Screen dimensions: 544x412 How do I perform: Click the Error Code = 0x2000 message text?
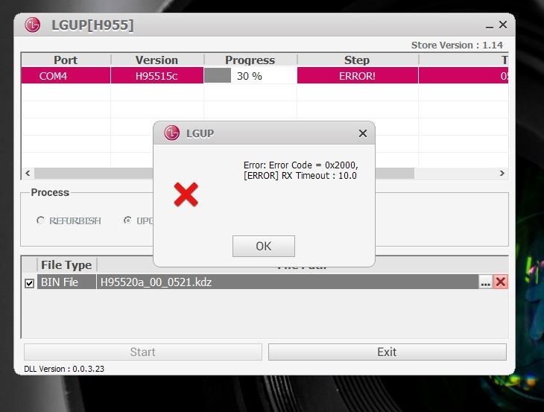(x=301, y=165)
